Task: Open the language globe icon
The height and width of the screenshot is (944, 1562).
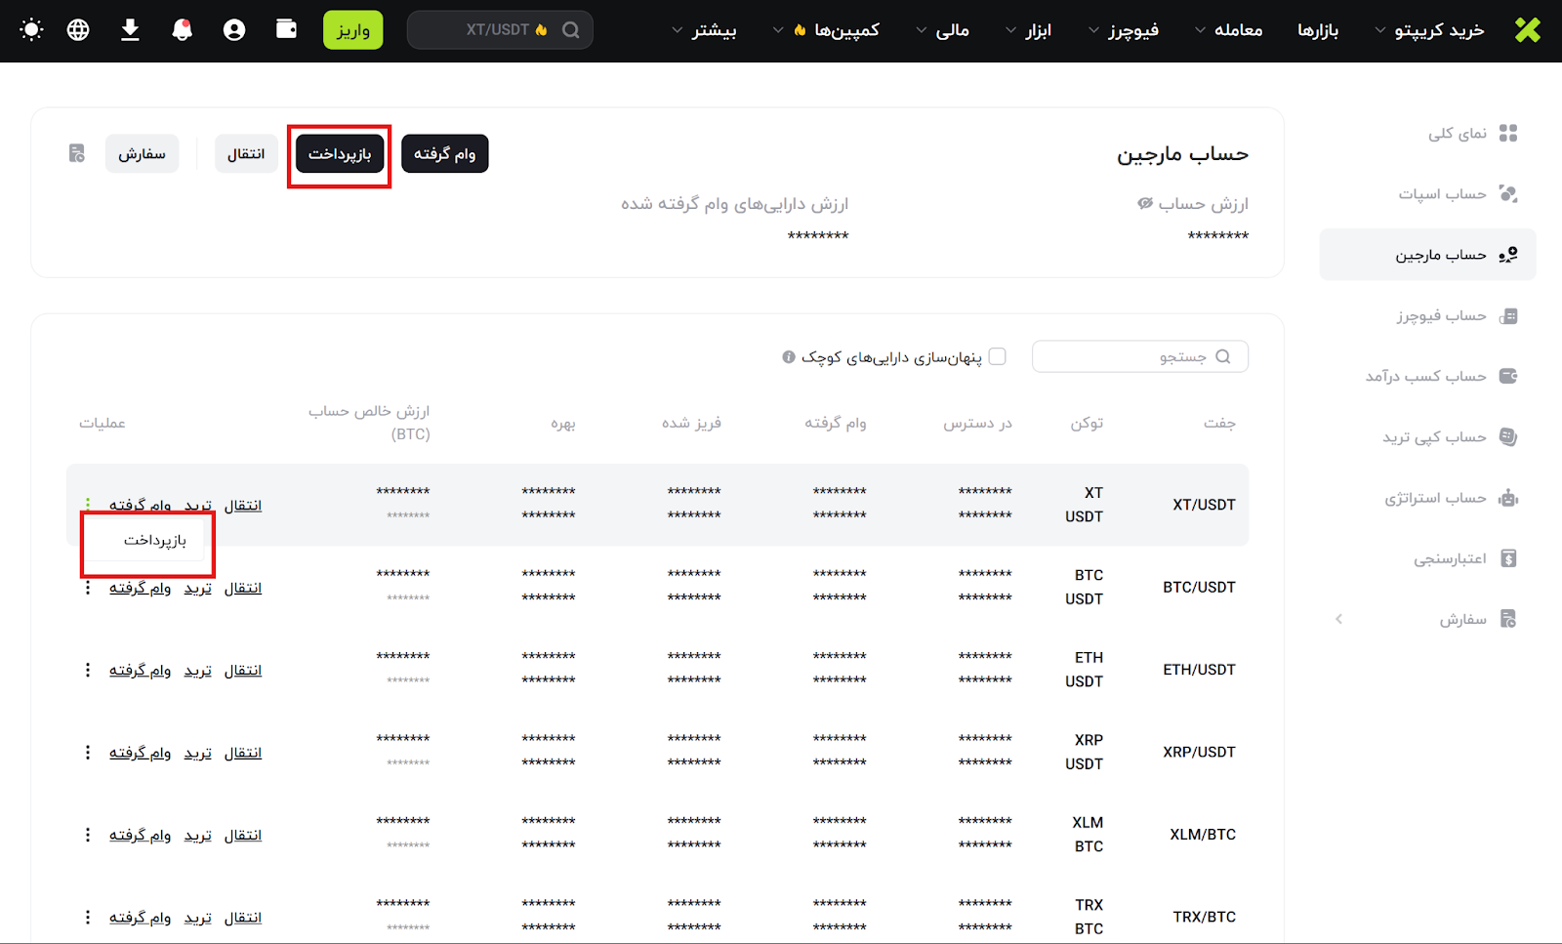Action: (x=78, y=30)
